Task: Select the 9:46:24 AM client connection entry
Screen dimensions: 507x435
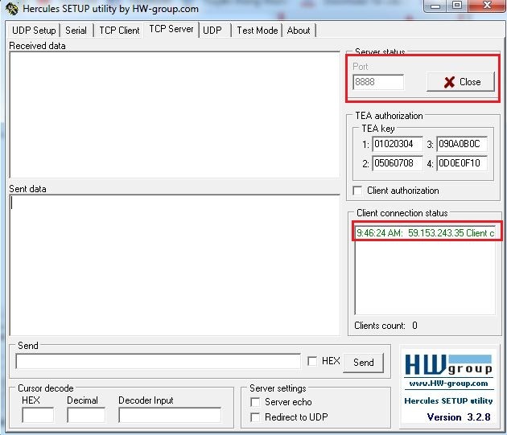Action: coord(425,232)
